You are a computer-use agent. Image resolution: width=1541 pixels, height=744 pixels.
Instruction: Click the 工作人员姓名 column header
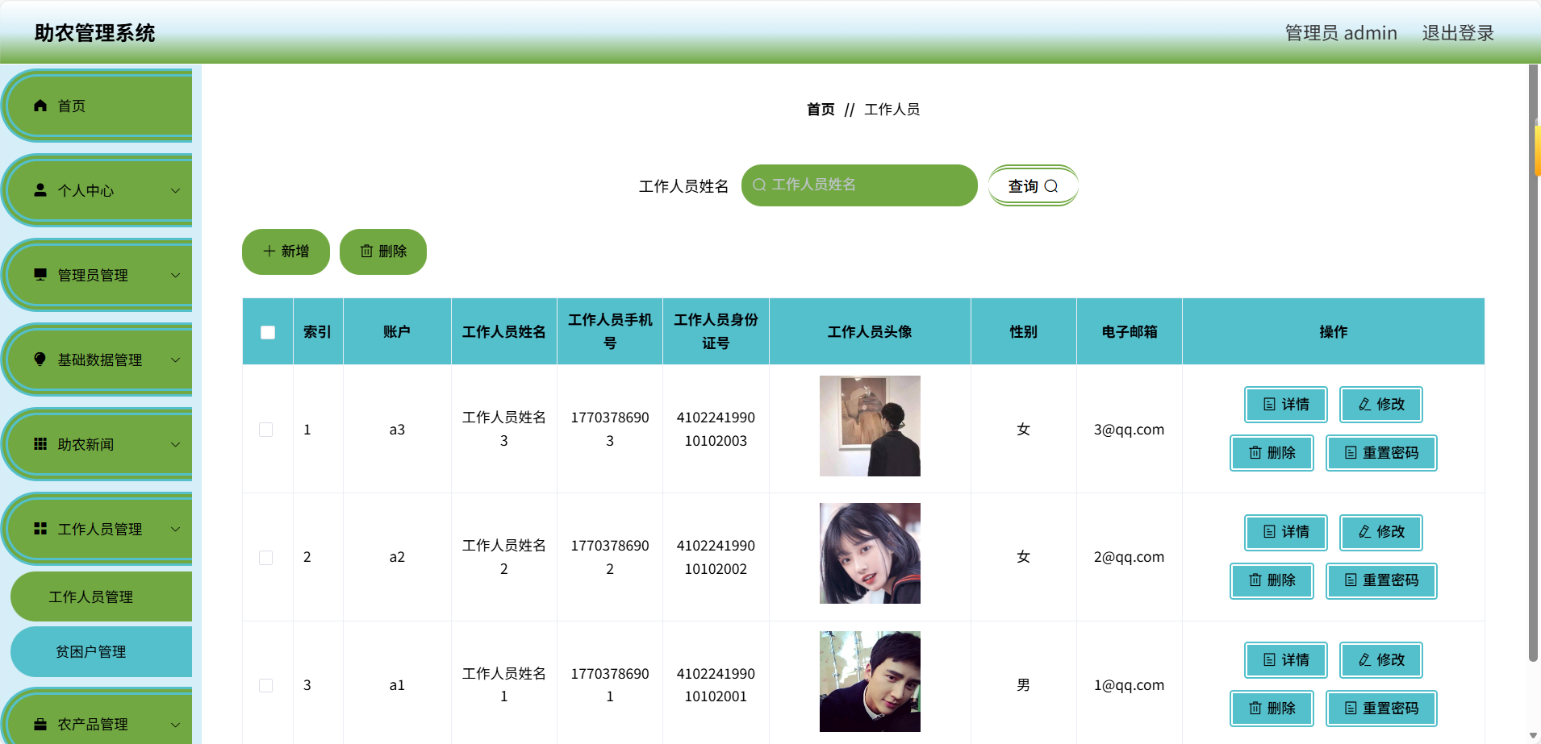[x=504, y=332]
